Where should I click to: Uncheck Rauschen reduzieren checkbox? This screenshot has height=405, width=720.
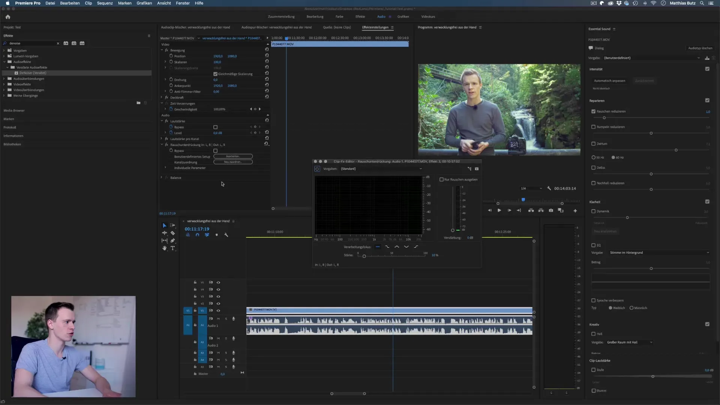[x=593, y=111]
